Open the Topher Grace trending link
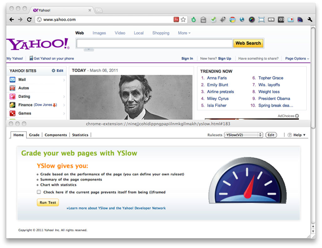The width and height of the screenshot is (322, 248). click(x=270, y=78)
